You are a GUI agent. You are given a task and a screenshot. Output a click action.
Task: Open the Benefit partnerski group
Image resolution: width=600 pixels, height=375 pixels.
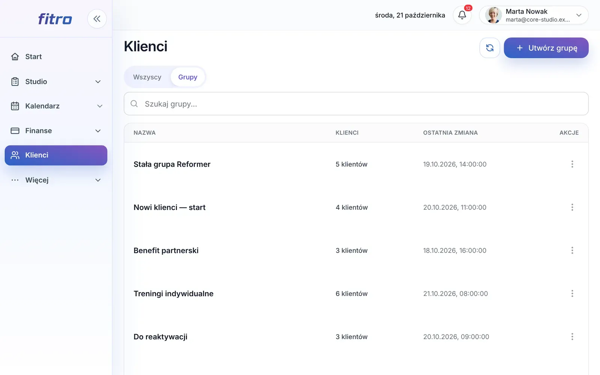166,250
